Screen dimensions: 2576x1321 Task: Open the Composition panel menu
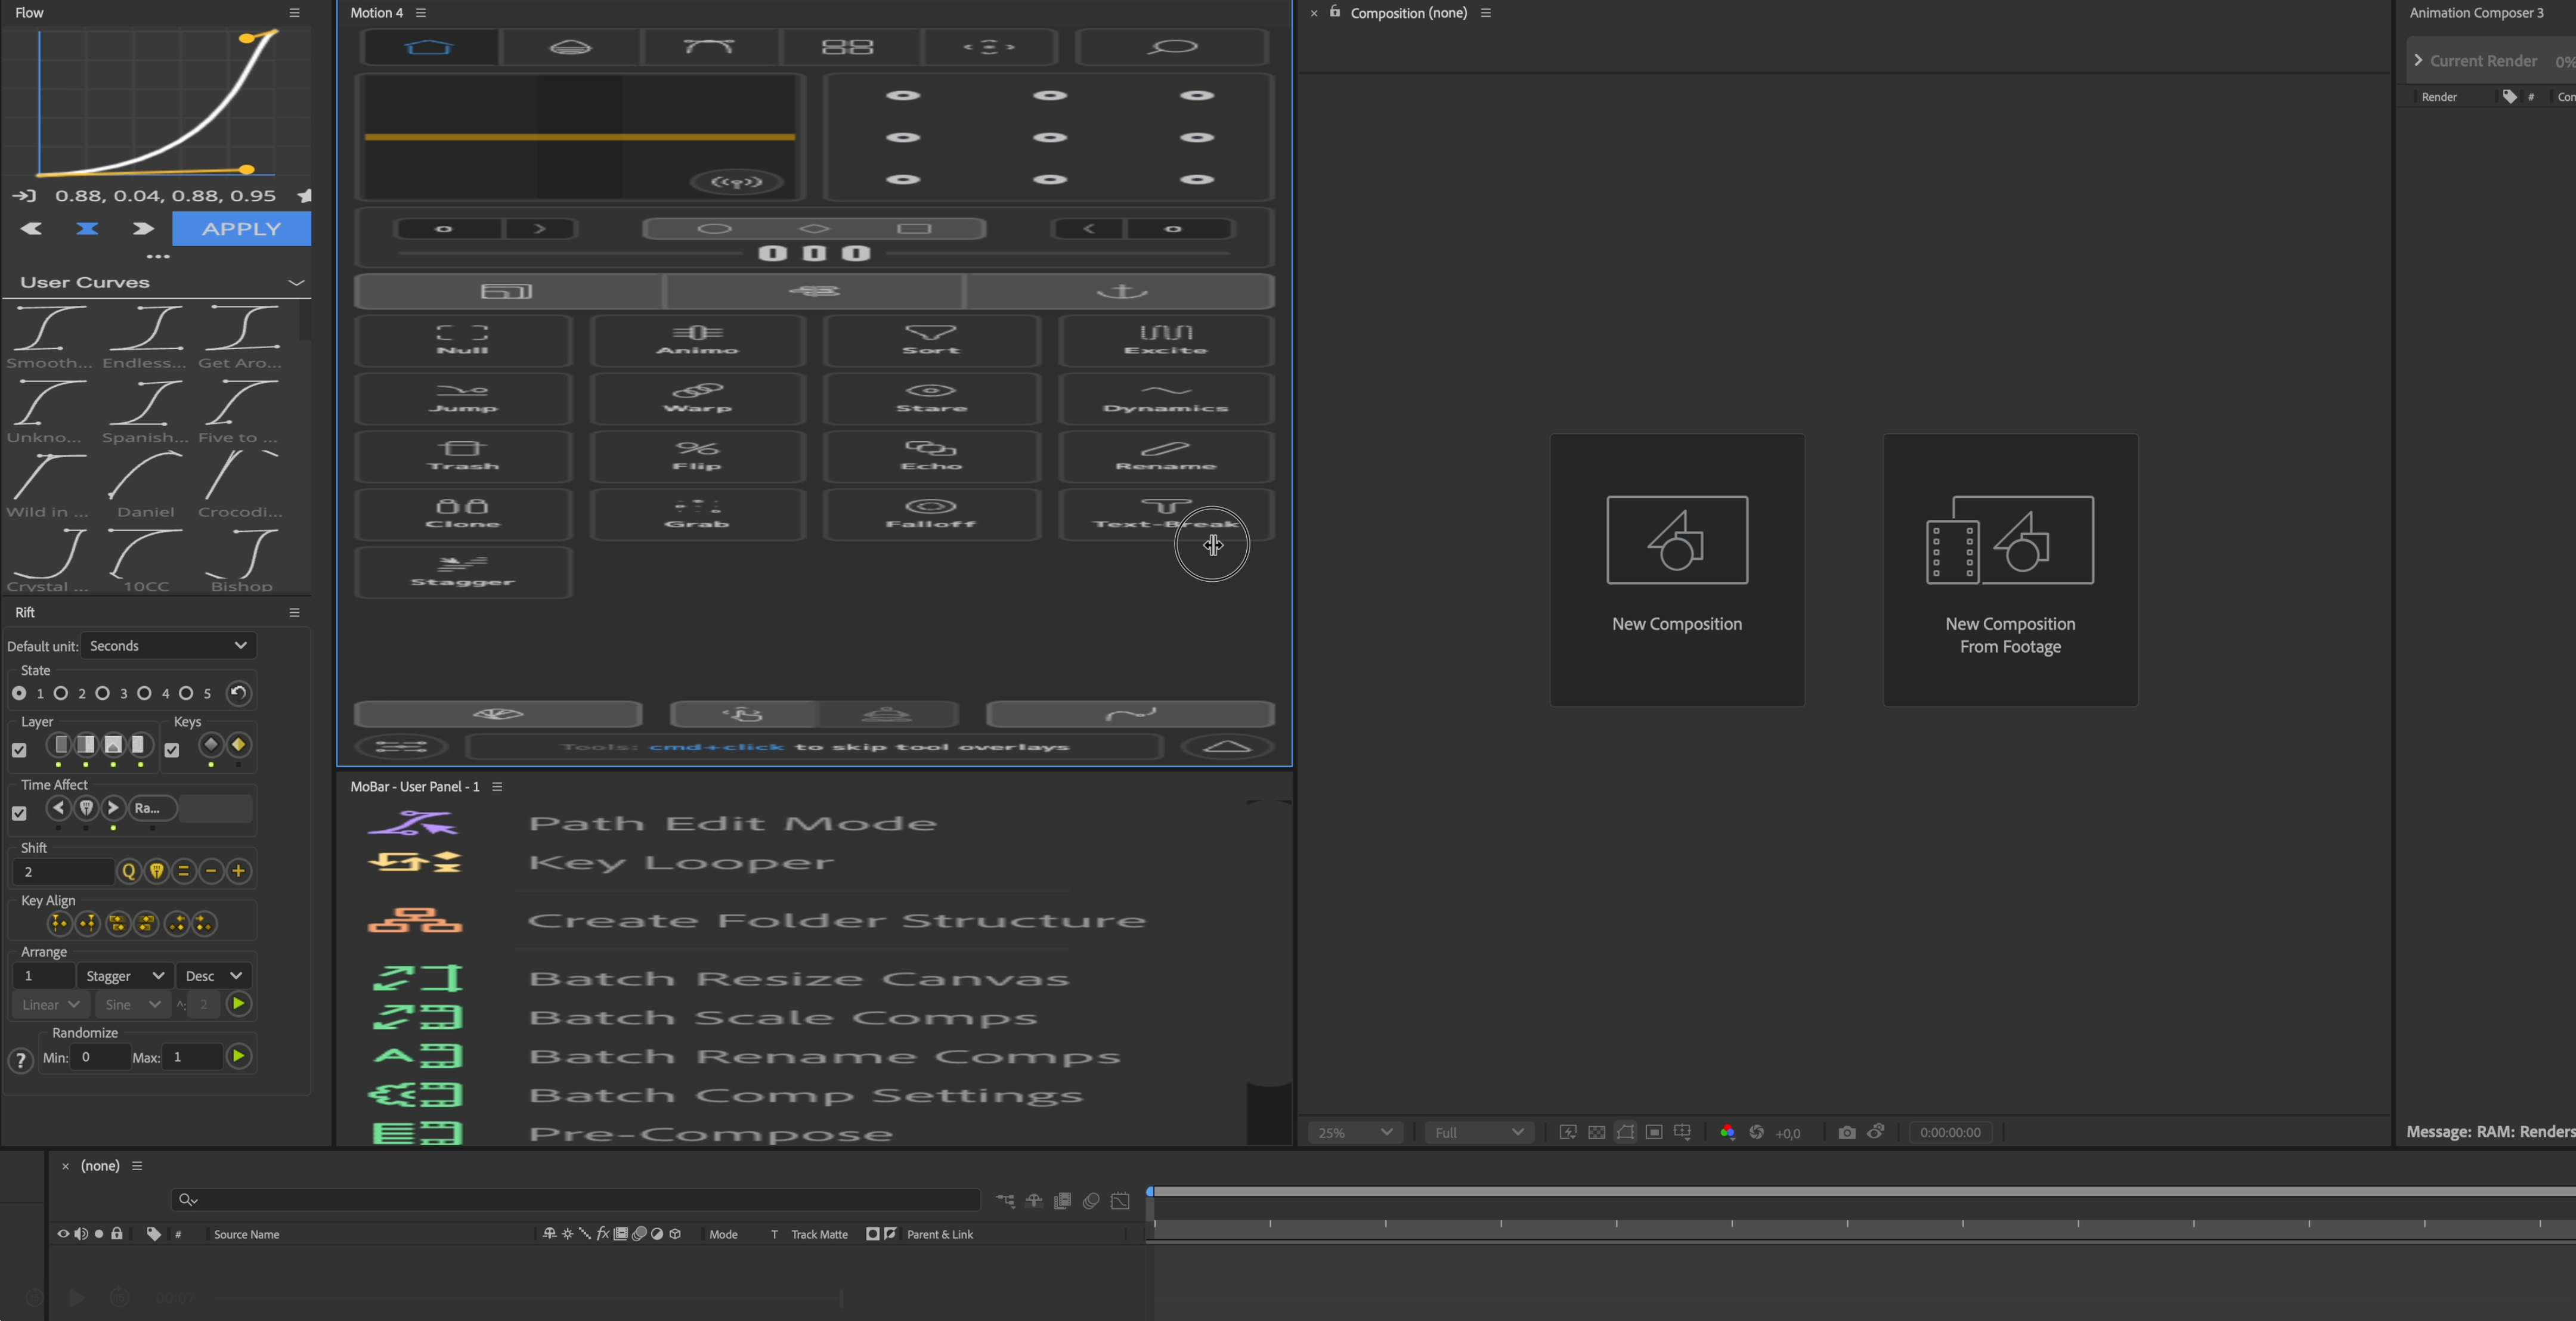coord(1486,13)
